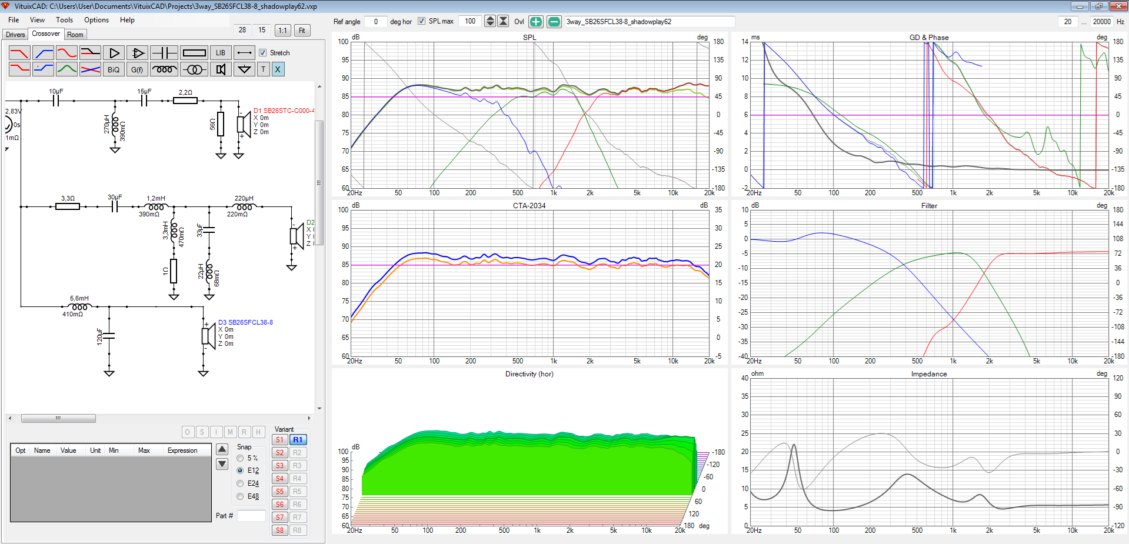Add a blue high-shelf filter block
Viewport: 1129px width, 544px height.
(43, 69)
